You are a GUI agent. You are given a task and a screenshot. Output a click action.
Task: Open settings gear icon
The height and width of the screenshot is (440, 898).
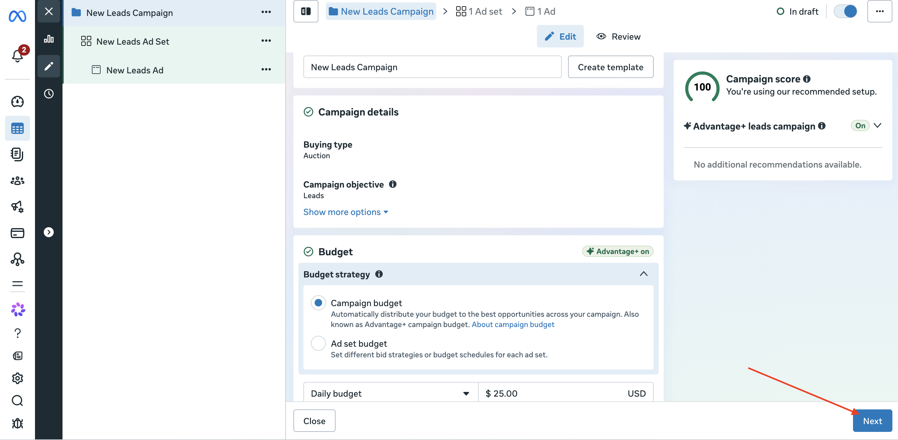17,378
